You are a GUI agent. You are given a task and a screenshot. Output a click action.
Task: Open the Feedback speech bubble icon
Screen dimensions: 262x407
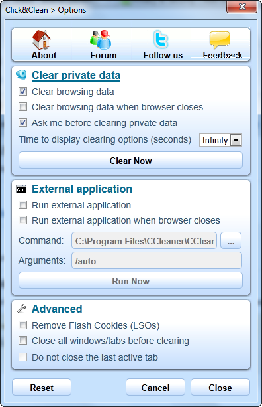click(220, 41)
